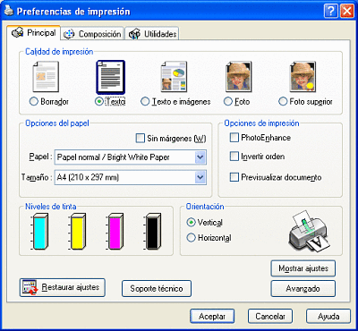The width and height of the screenshot is (358, 331).
Task: Tick the PhotoEnhance checkbox
Action: pyautogui.click(x=234, y=138)
